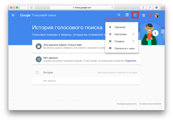Open the calendar date filter icon

click(x=127, y=15)
